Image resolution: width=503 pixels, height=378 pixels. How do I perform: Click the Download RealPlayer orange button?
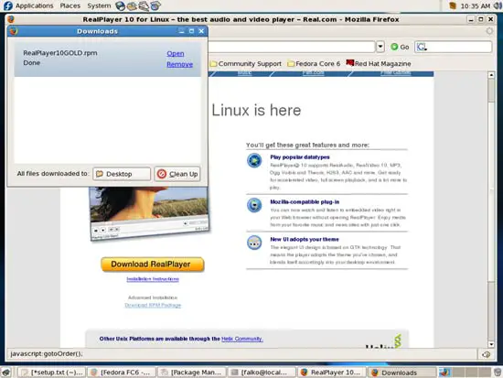(153, 265)
